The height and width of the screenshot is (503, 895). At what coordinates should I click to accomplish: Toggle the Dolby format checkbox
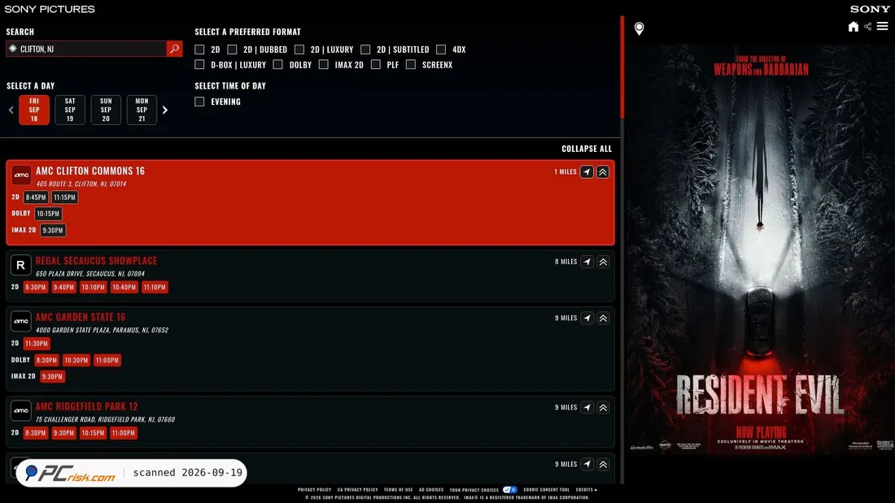click(x=277, y=64)
